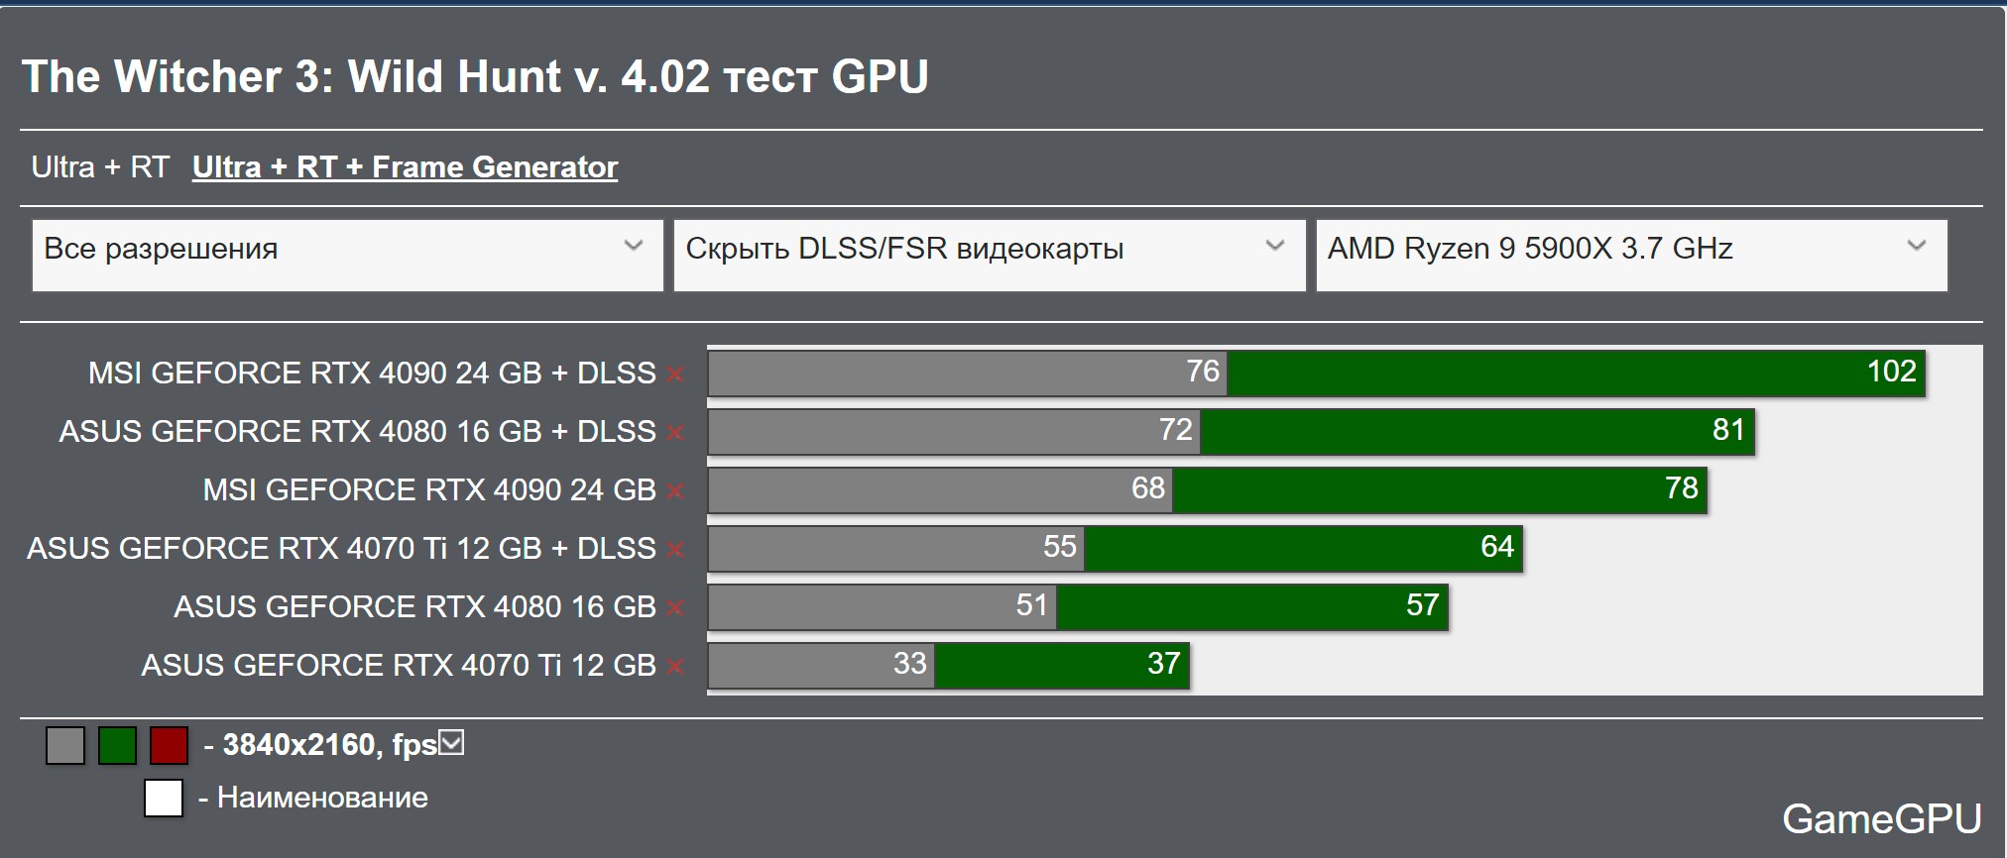Screen dimensions: 2007x858
Task: Click the dark red legend color square
Action: coord(169,746)
